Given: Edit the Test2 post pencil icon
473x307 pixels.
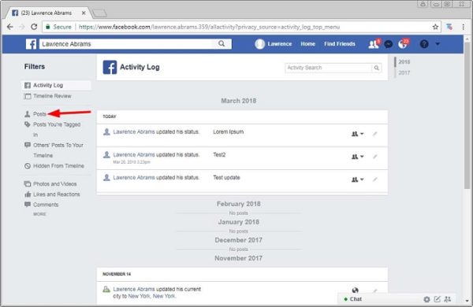Looking at the screenshot, I should click(x=374, y=157).
